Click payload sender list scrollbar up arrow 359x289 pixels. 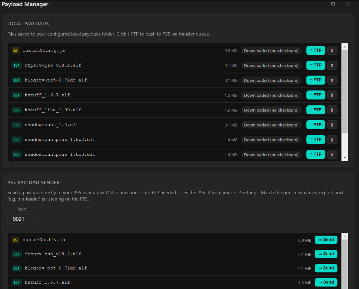coord(345,236)
